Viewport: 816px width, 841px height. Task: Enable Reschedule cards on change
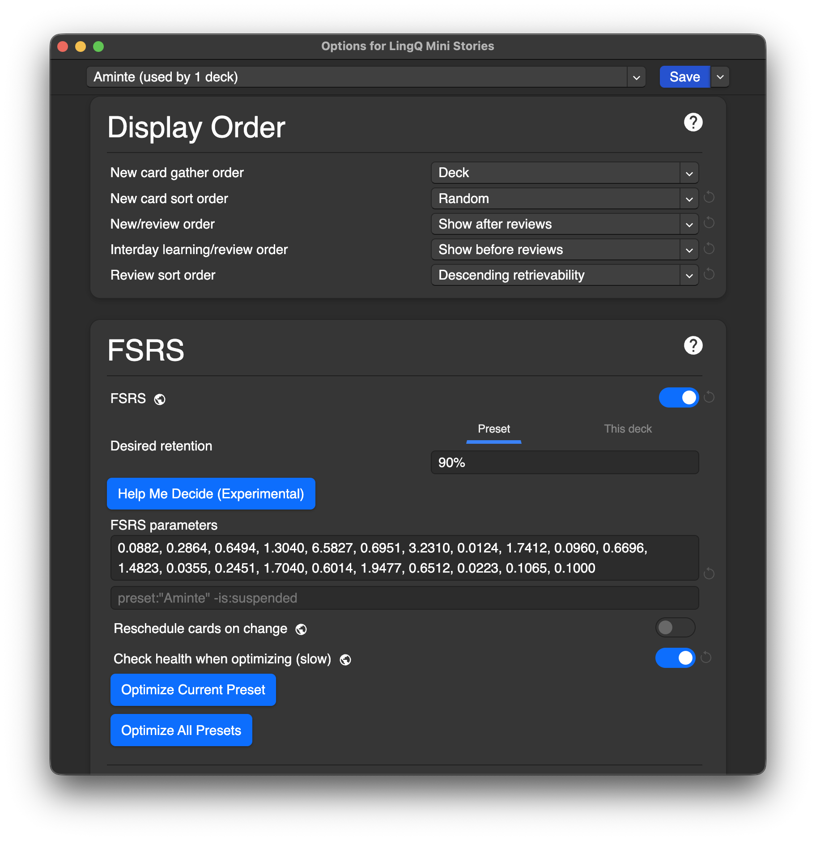tap(675, 628)
